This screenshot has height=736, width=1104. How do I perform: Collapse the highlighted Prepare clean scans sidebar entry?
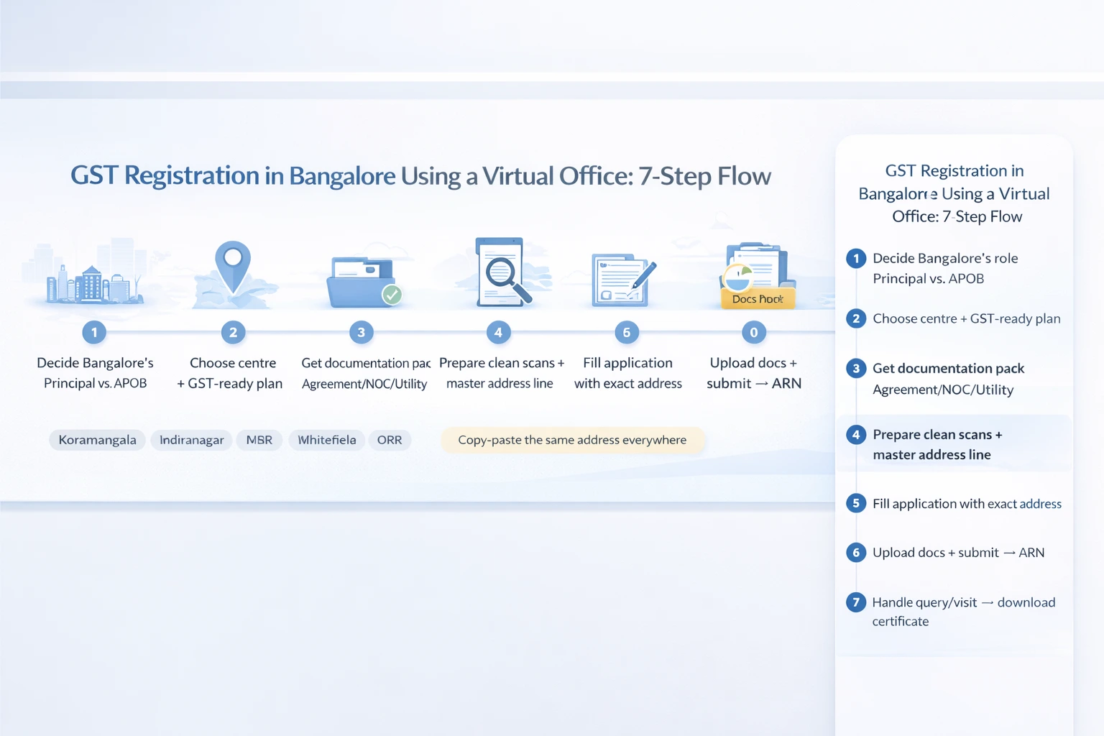(x=937, y=444)
